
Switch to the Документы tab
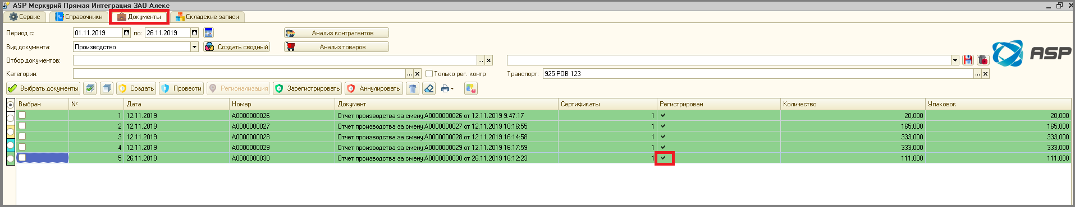(x=139, y=17)
